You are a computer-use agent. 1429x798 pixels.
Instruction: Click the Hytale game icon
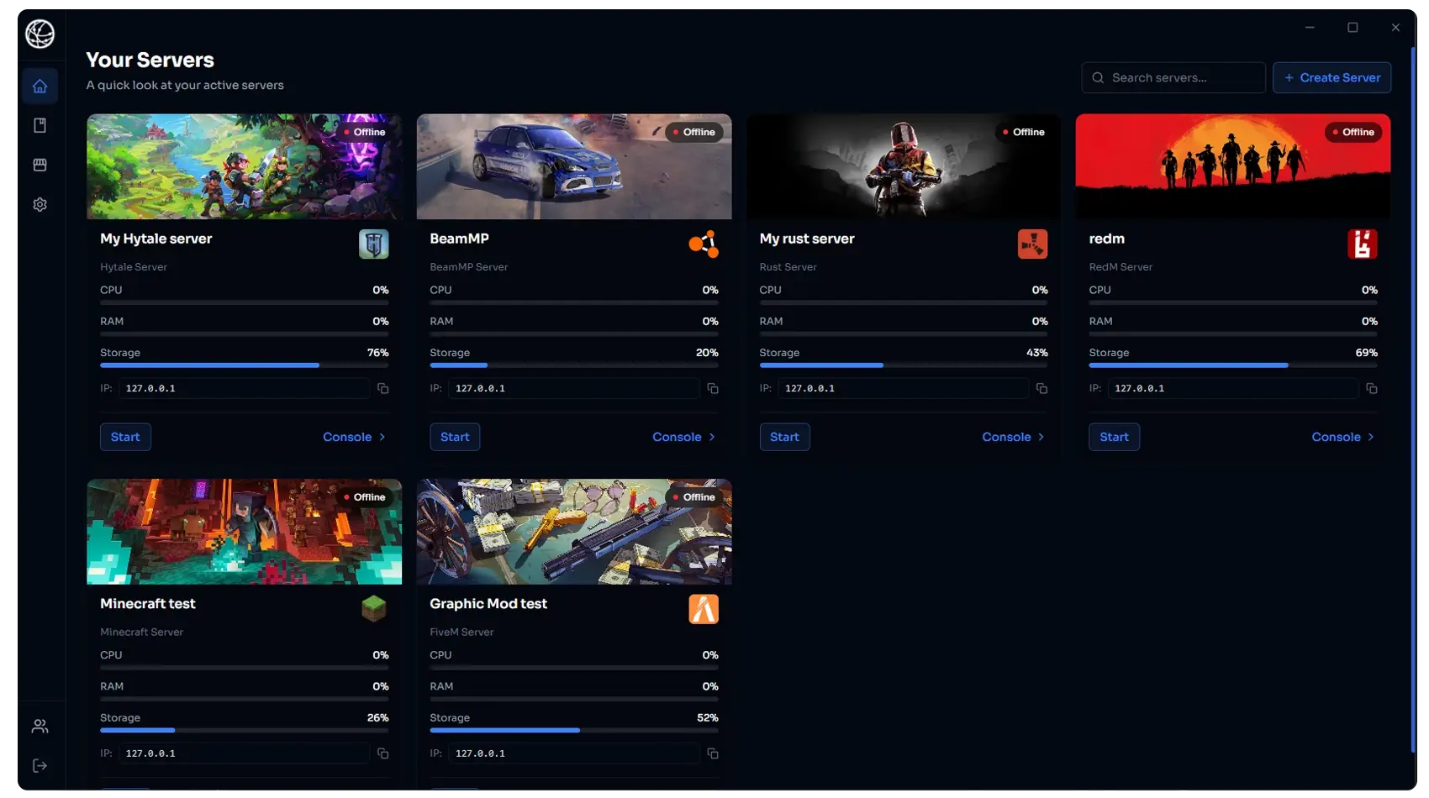click(374, 244)
